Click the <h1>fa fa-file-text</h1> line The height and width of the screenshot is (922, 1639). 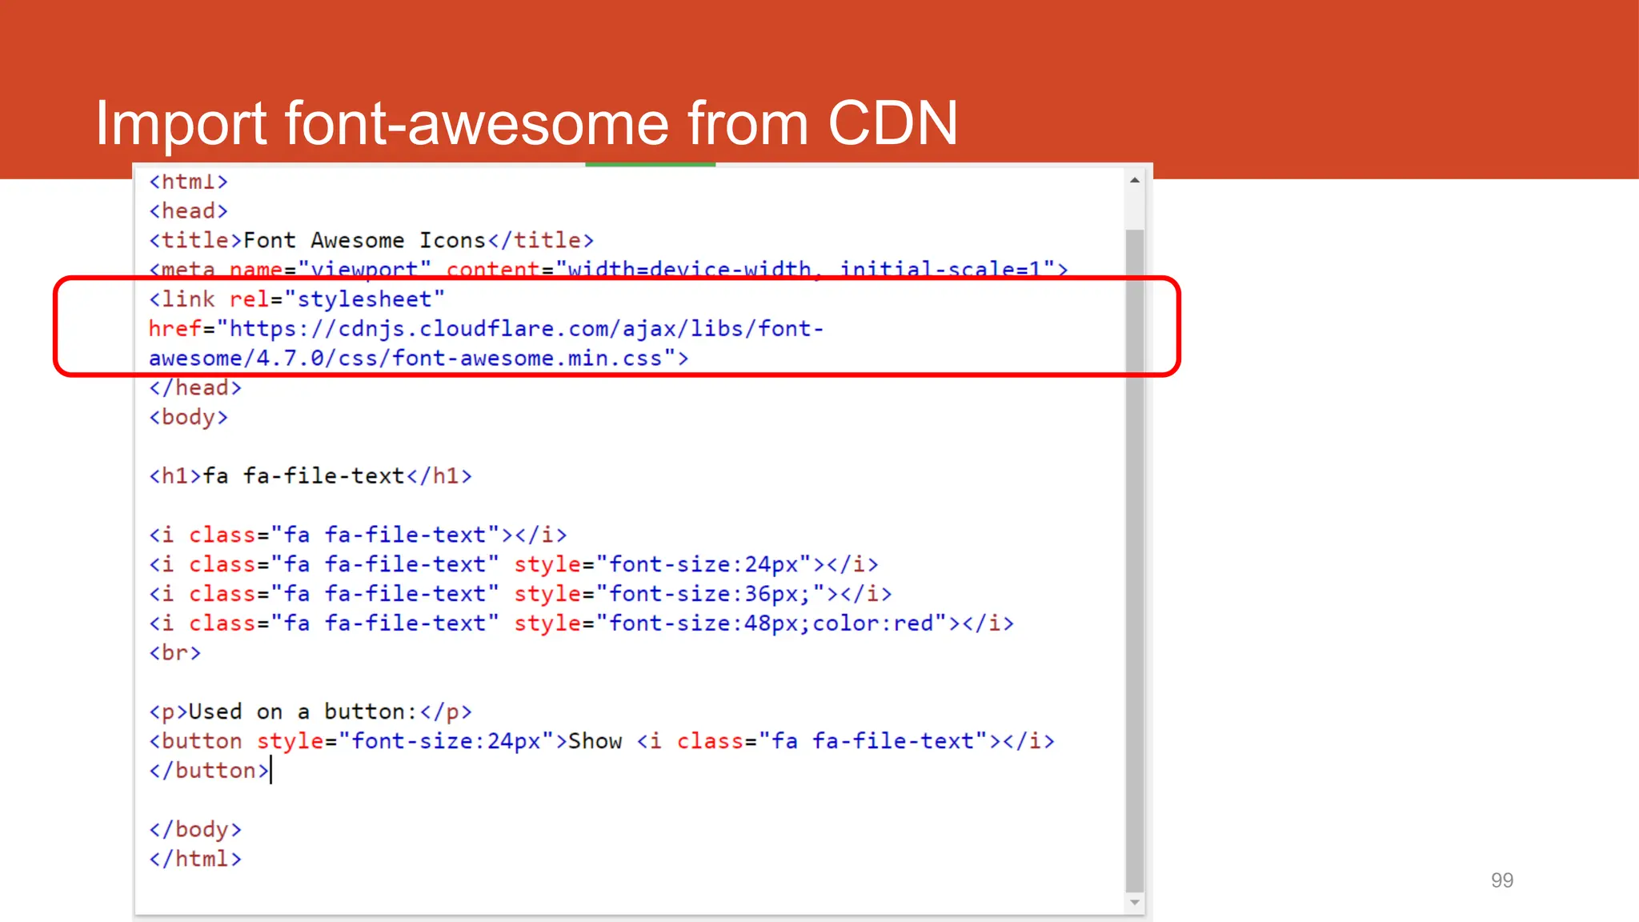[x=311, y=476]
